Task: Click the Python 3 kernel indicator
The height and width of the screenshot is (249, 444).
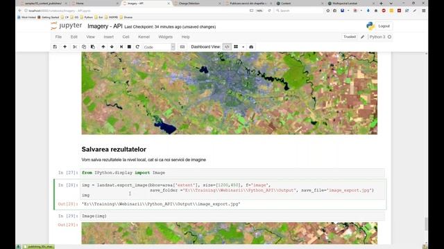Action: pos(380,37)
